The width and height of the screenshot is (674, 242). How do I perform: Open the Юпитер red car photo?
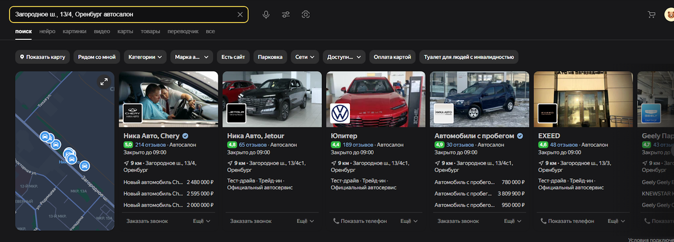click(x=376, y=99)
